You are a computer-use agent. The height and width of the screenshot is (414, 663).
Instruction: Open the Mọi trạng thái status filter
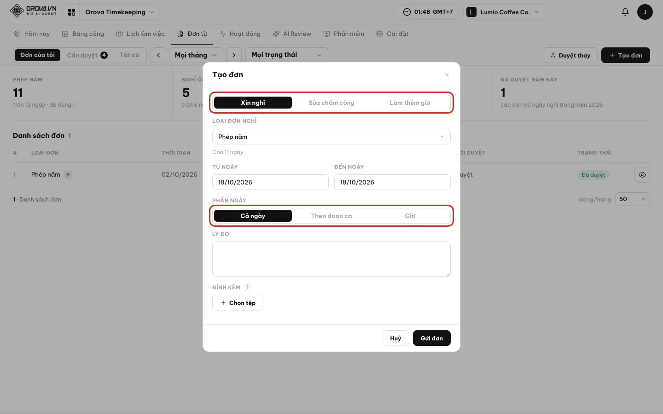pyautogui.click(x=286, y=55)
